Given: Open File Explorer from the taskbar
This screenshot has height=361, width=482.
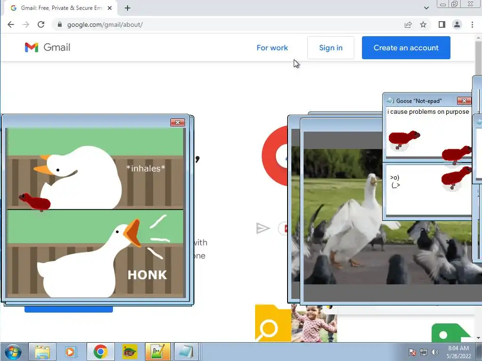Looking at the screenshot, I should 42,352.
